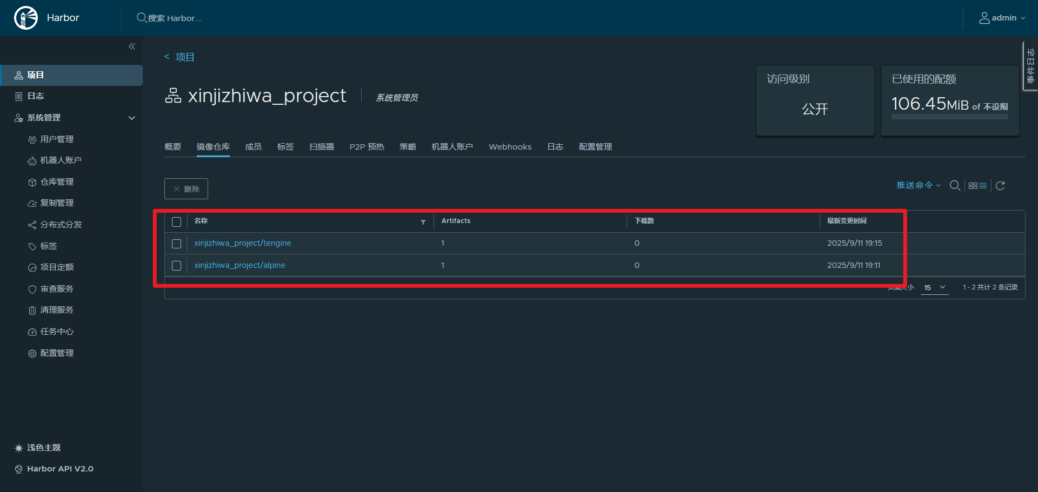This screenshot has width=1038, height=492.
Task: Check the xinjizhiwa_project/alpine row checkbox
Action: pyautogui.click(x=176, y=266)
